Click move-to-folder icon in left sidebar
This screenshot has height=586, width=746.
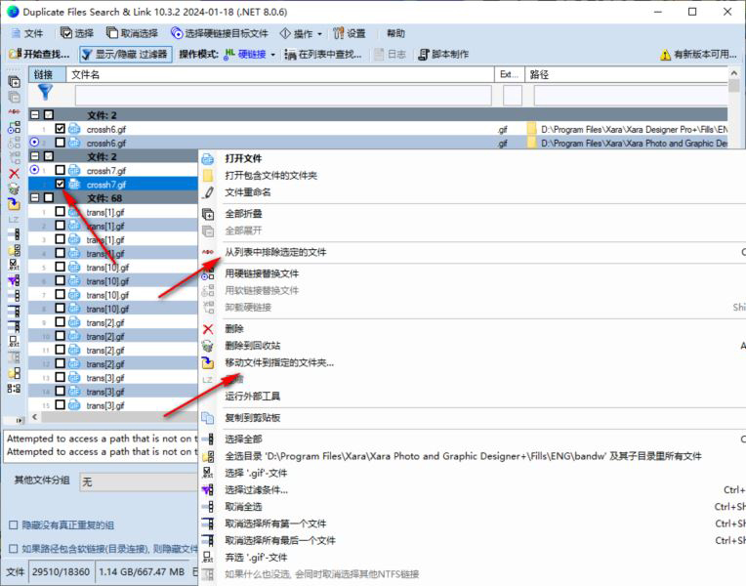(15, 204)
